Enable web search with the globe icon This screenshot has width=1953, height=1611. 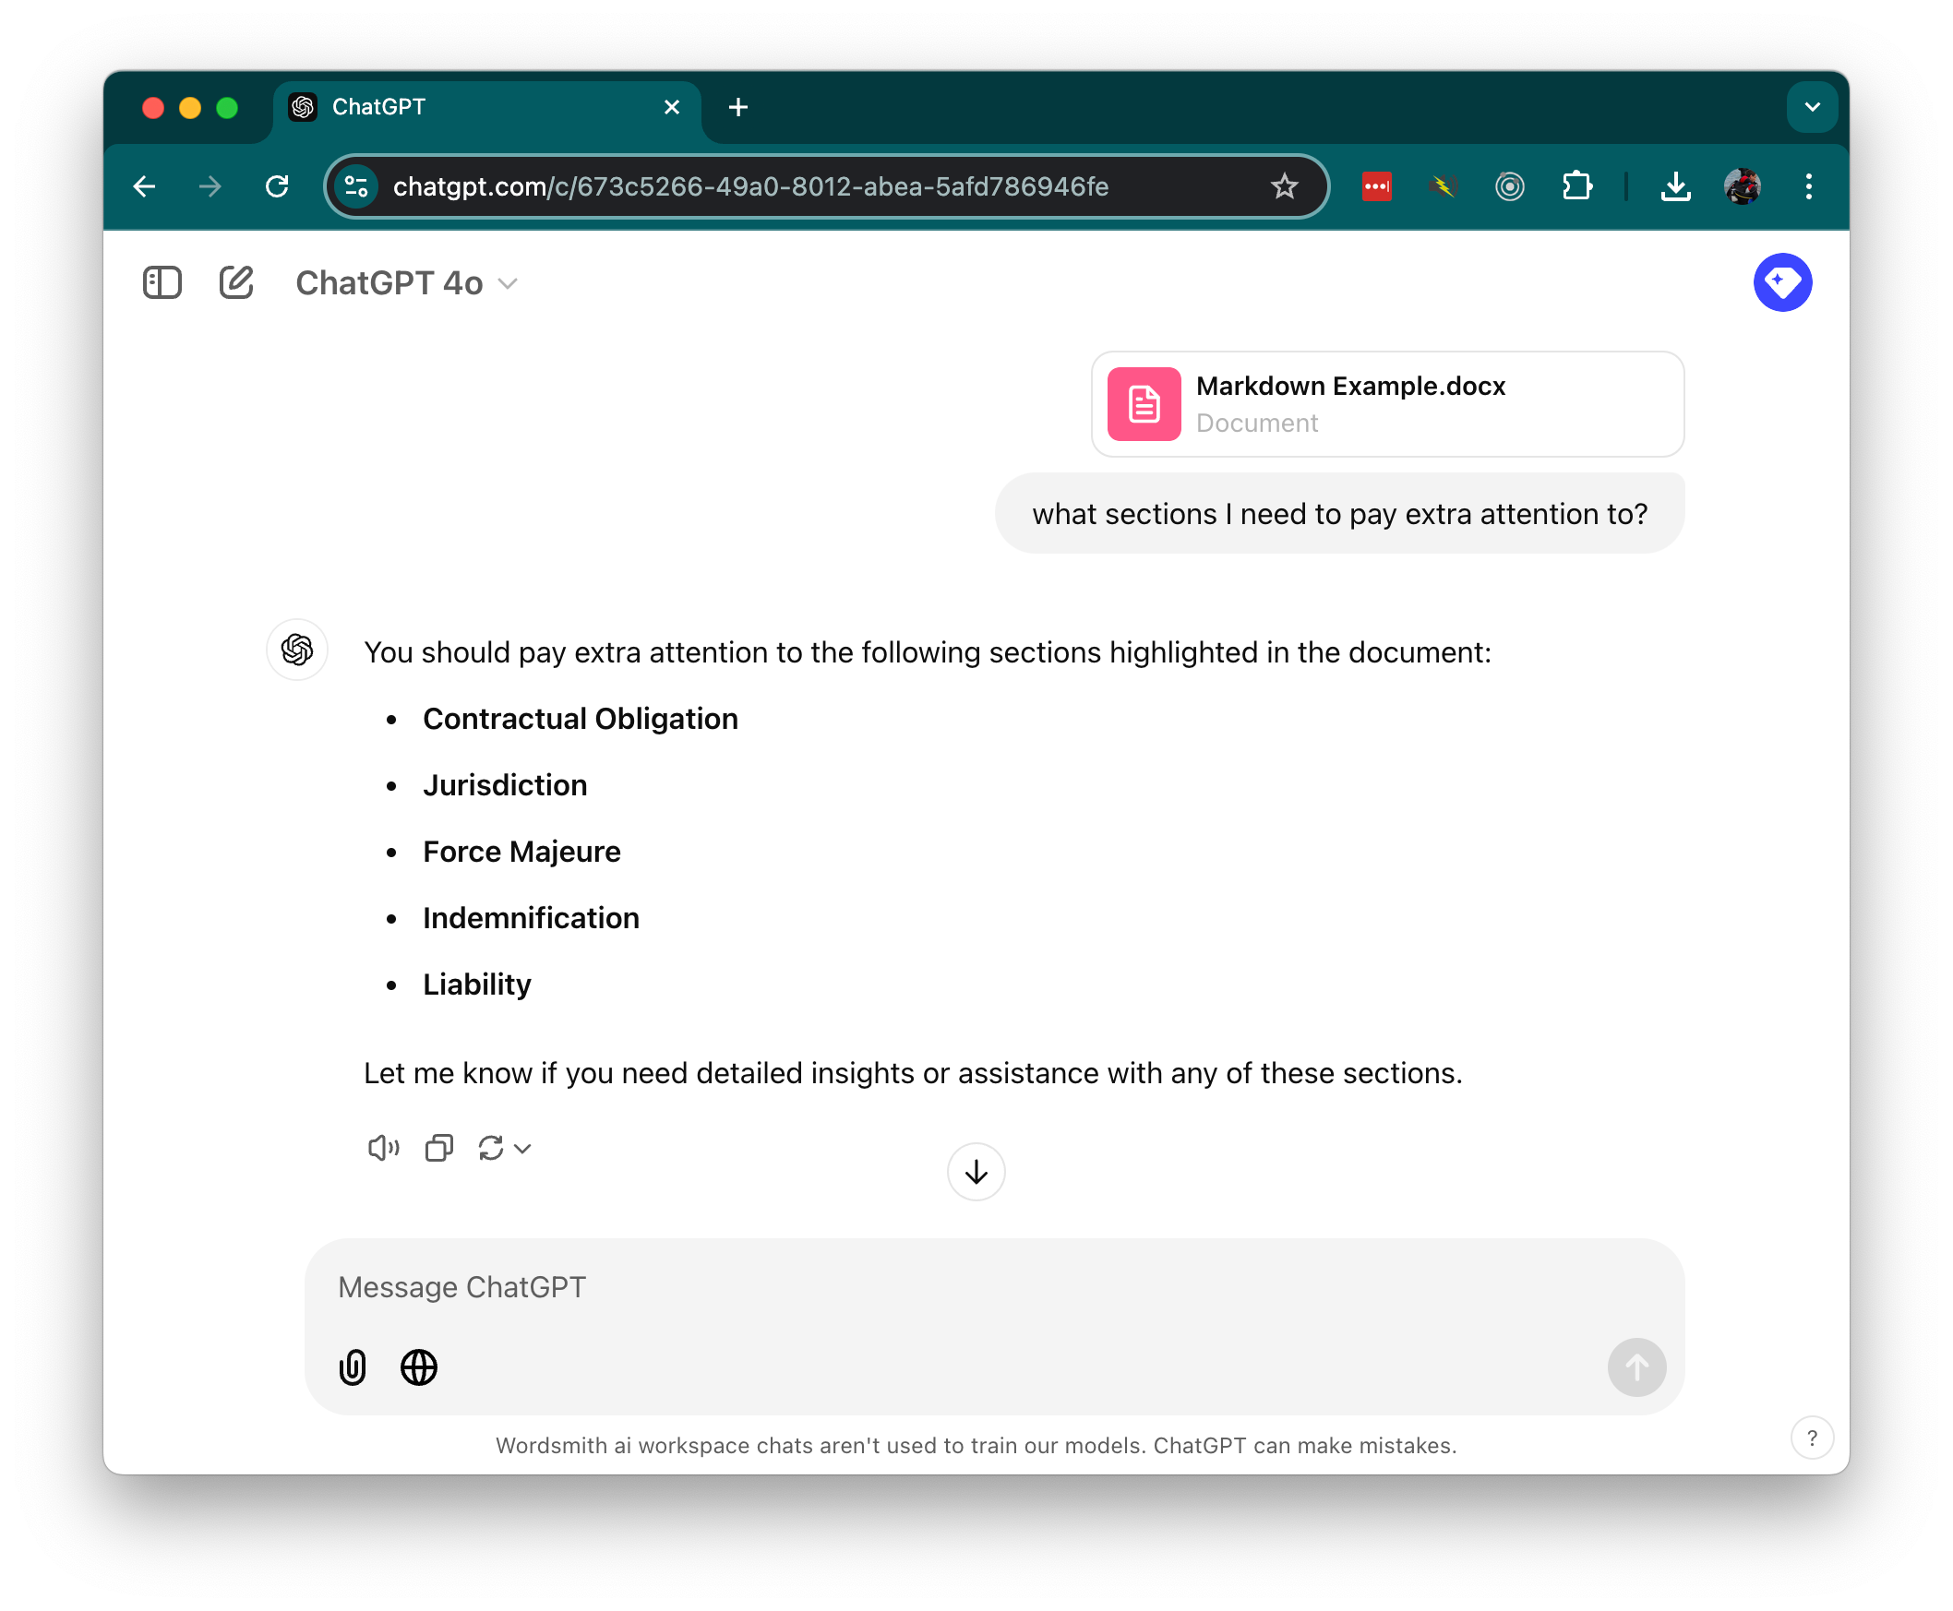[x=419, y=1366]
